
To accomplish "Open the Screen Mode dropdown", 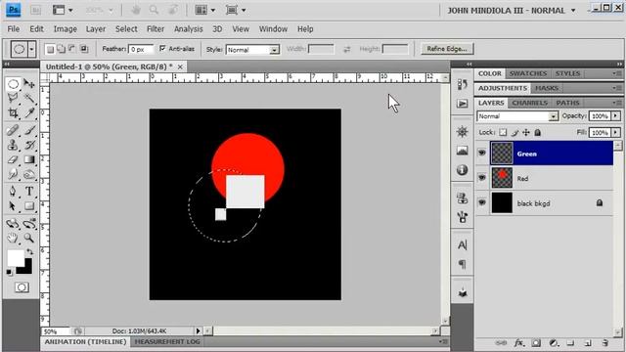I will pos(235,10).
